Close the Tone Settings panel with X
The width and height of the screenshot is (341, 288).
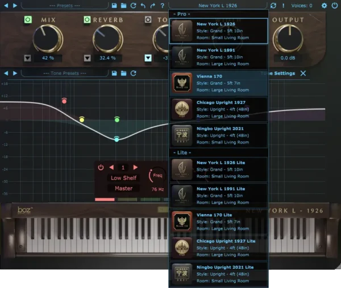click(303, 73)
